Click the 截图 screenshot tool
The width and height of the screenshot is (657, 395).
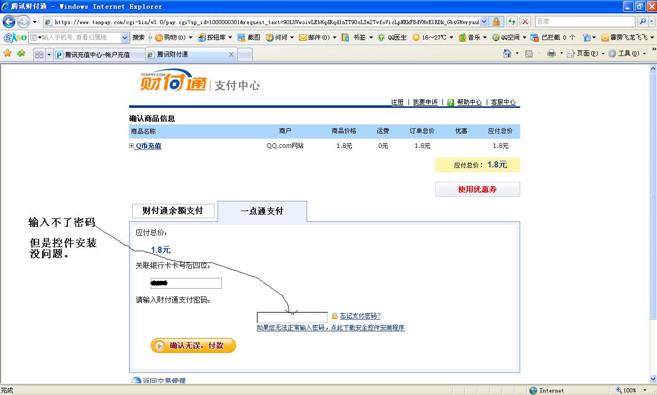pos(249,37)
